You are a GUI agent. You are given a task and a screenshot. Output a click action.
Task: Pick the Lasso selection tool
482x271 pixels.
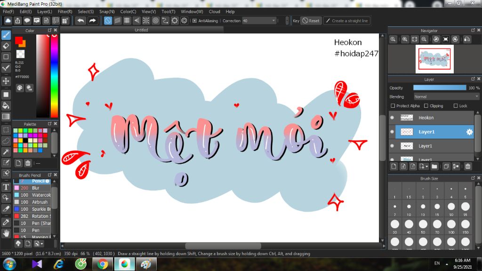pyautogui.click(x=6, y=141)
